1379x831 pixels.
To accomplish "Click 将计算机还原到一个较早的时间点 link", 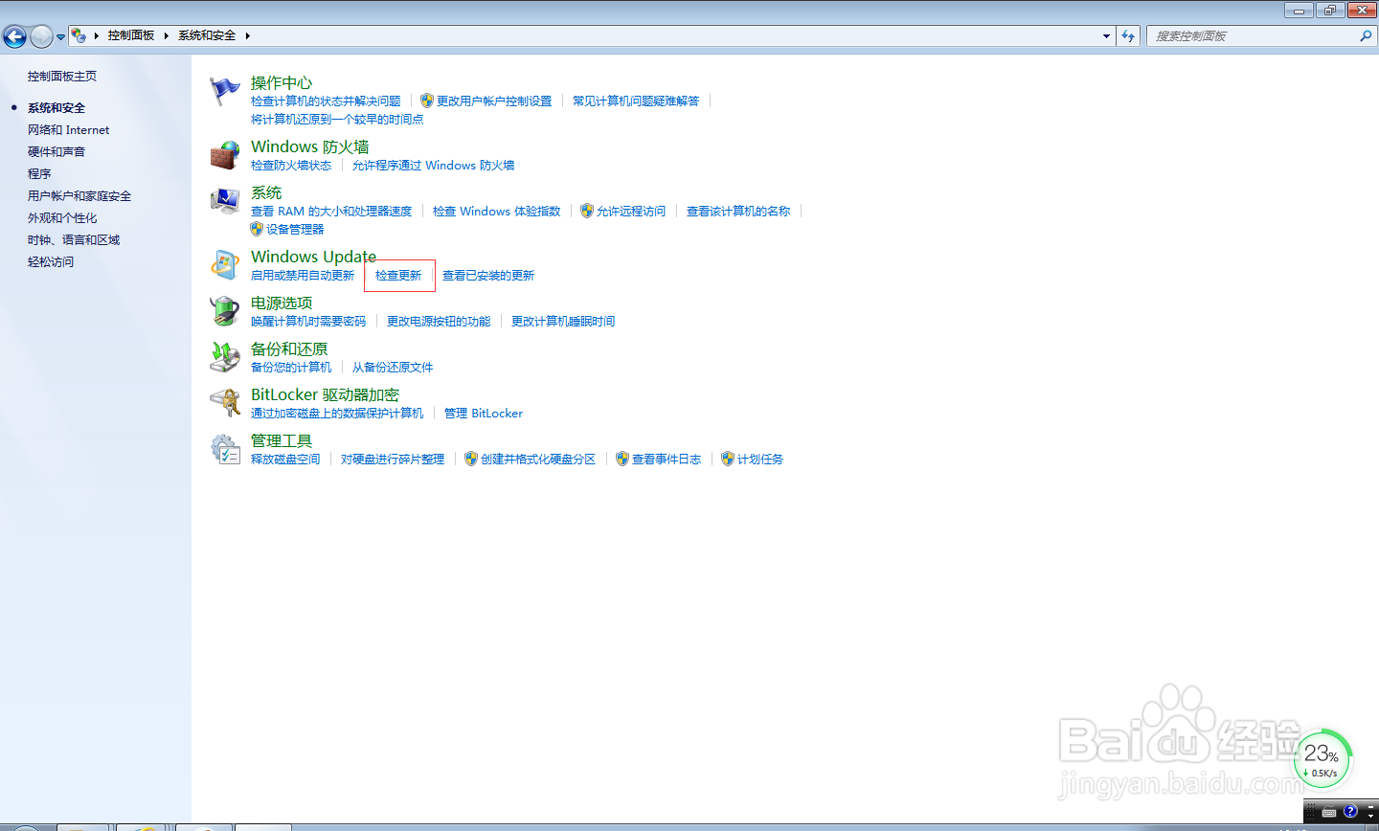I will point(337,119).
